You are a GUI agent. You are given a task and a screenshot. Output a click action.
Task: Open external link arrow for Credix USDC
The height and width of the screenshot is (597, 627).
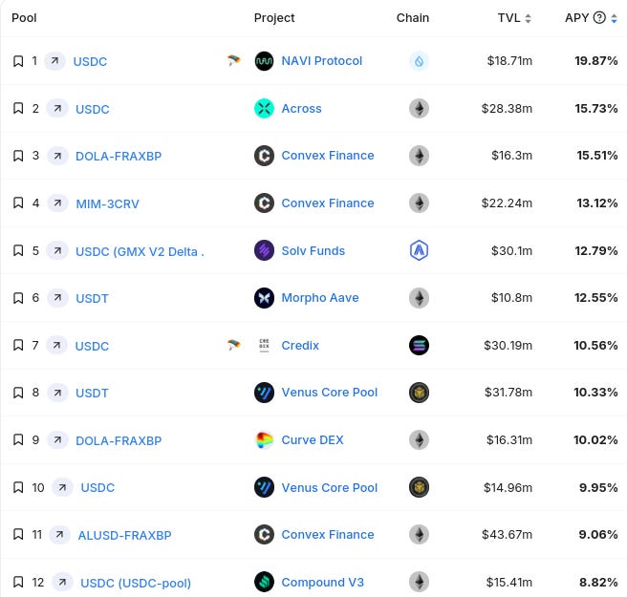click(x=56, y=345)
